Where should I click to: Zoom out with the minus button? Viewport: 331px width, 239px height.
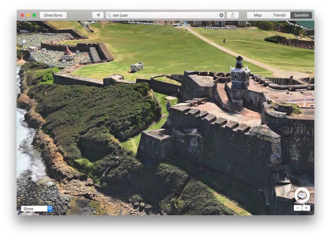point(298,208)
